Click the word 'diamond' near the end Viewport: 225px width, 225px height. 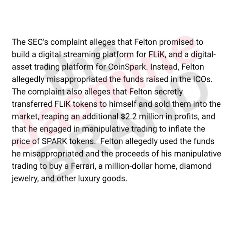[196, 166]
